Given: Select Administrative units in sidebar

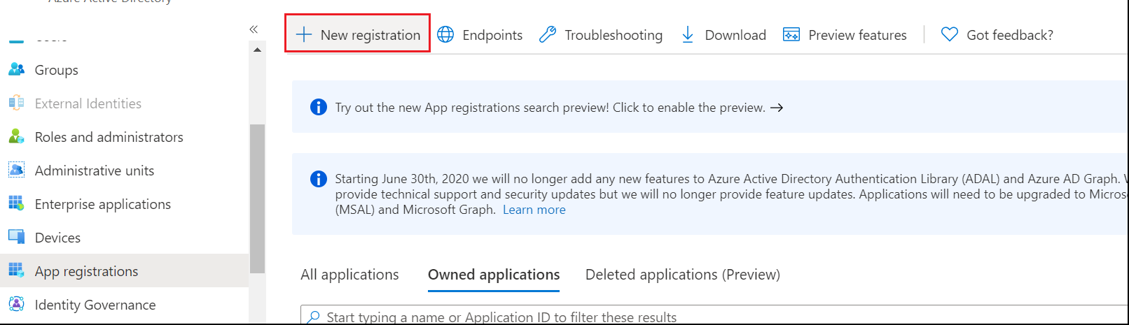Looking at the screenshot, I should tap(94, 171).
